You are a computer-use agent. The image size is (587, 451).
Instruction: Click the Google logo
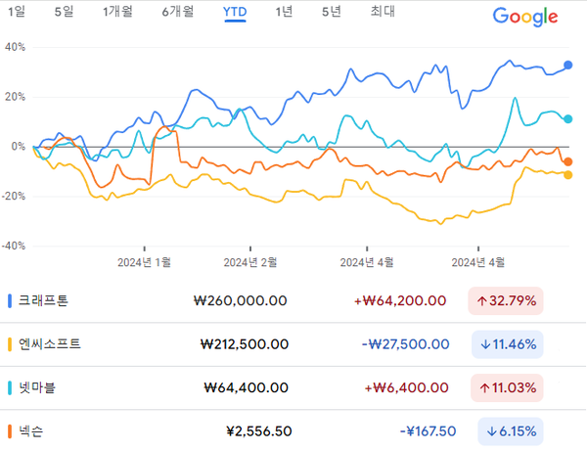pyautogui.click(x=525, y=17)
